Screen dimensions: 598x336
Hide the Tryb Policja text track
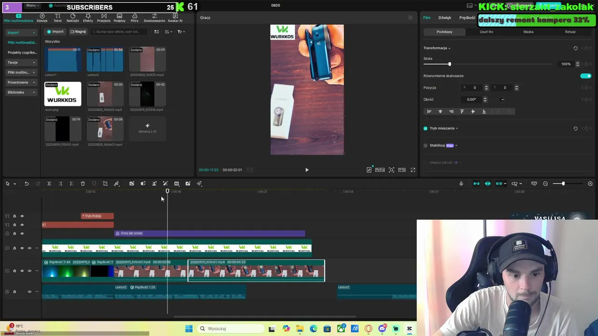tap(22, 216)
